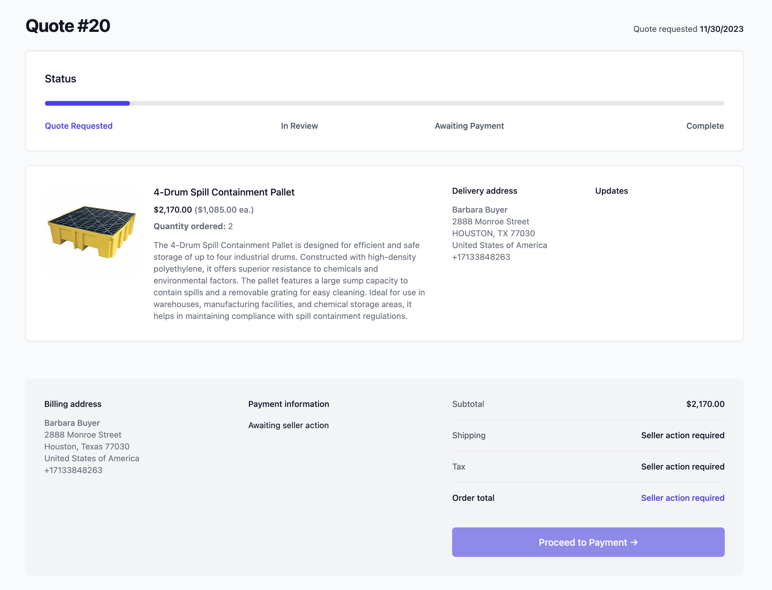Click the Proceed to Payment button
This screenshot has height=590, width=772.
pyautogui.click(x=588, y=542)
